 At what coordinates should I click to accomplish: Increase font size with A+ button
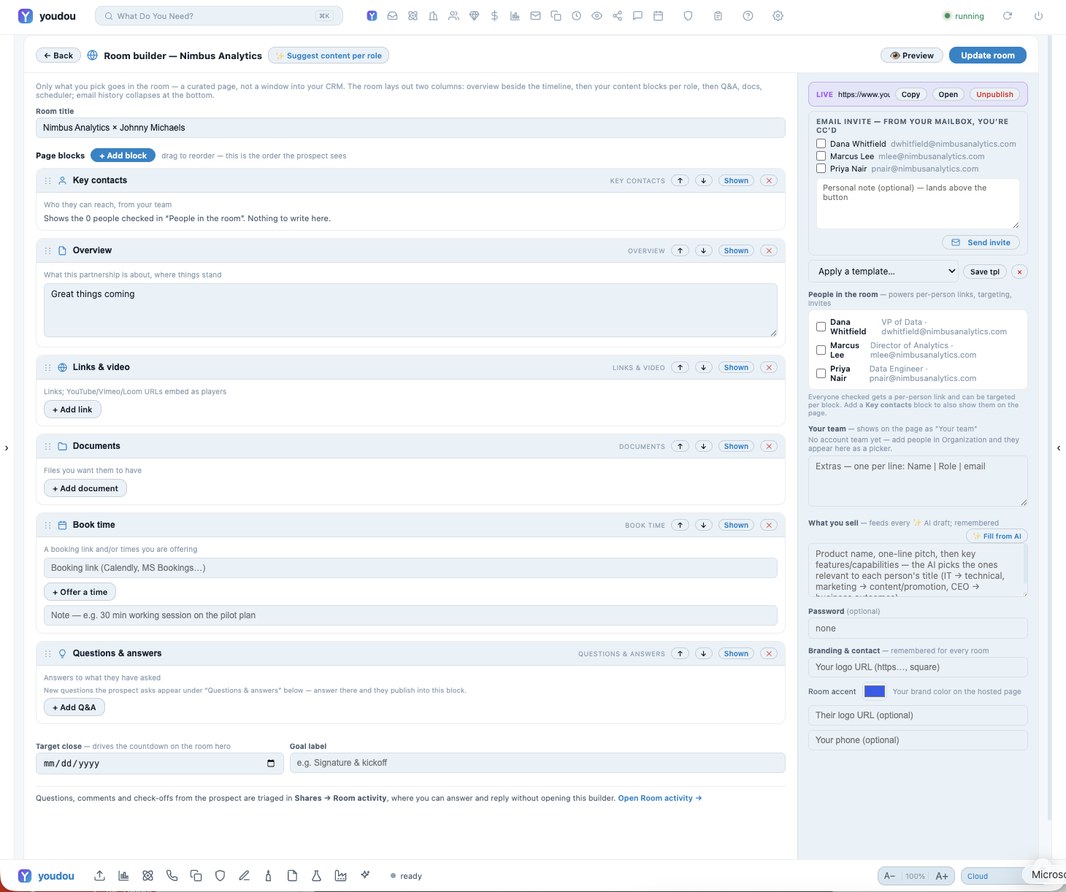tap(942, 876)
